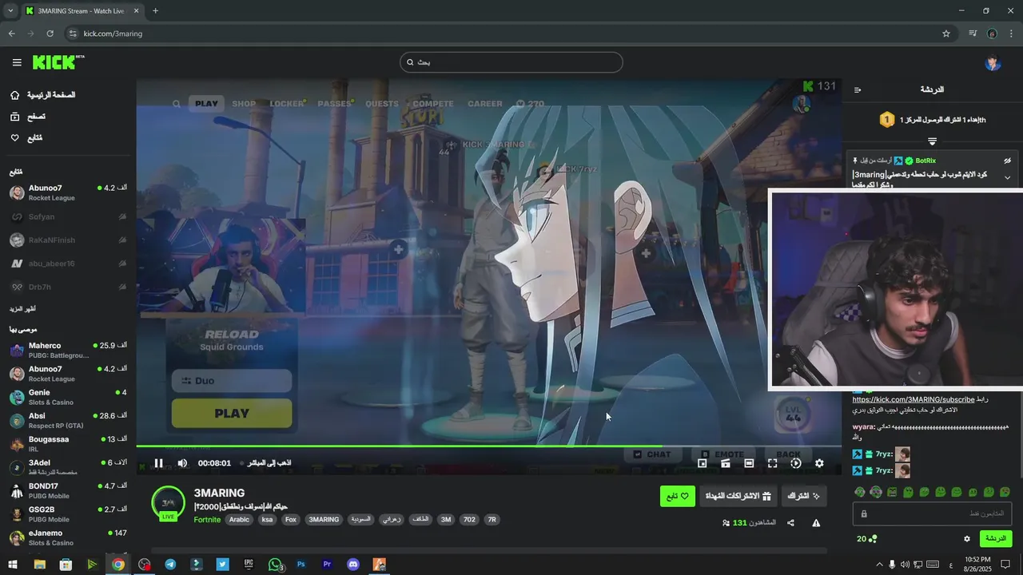Focus the Kick search box
The height and width of the screenshot is (575, 1023).
pyautogui.click(x=511, y=62)
